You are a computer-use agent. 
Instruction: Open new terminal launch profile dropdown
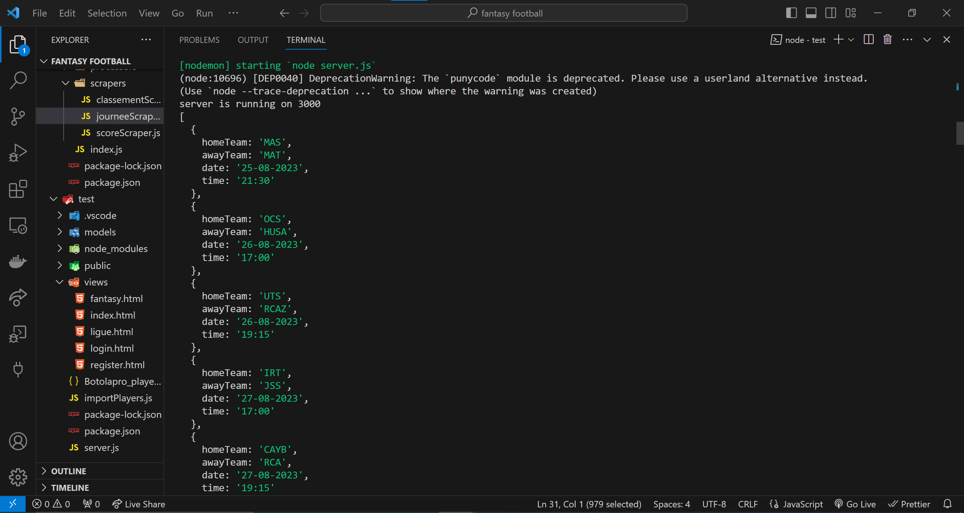click(x=851, y=39)
